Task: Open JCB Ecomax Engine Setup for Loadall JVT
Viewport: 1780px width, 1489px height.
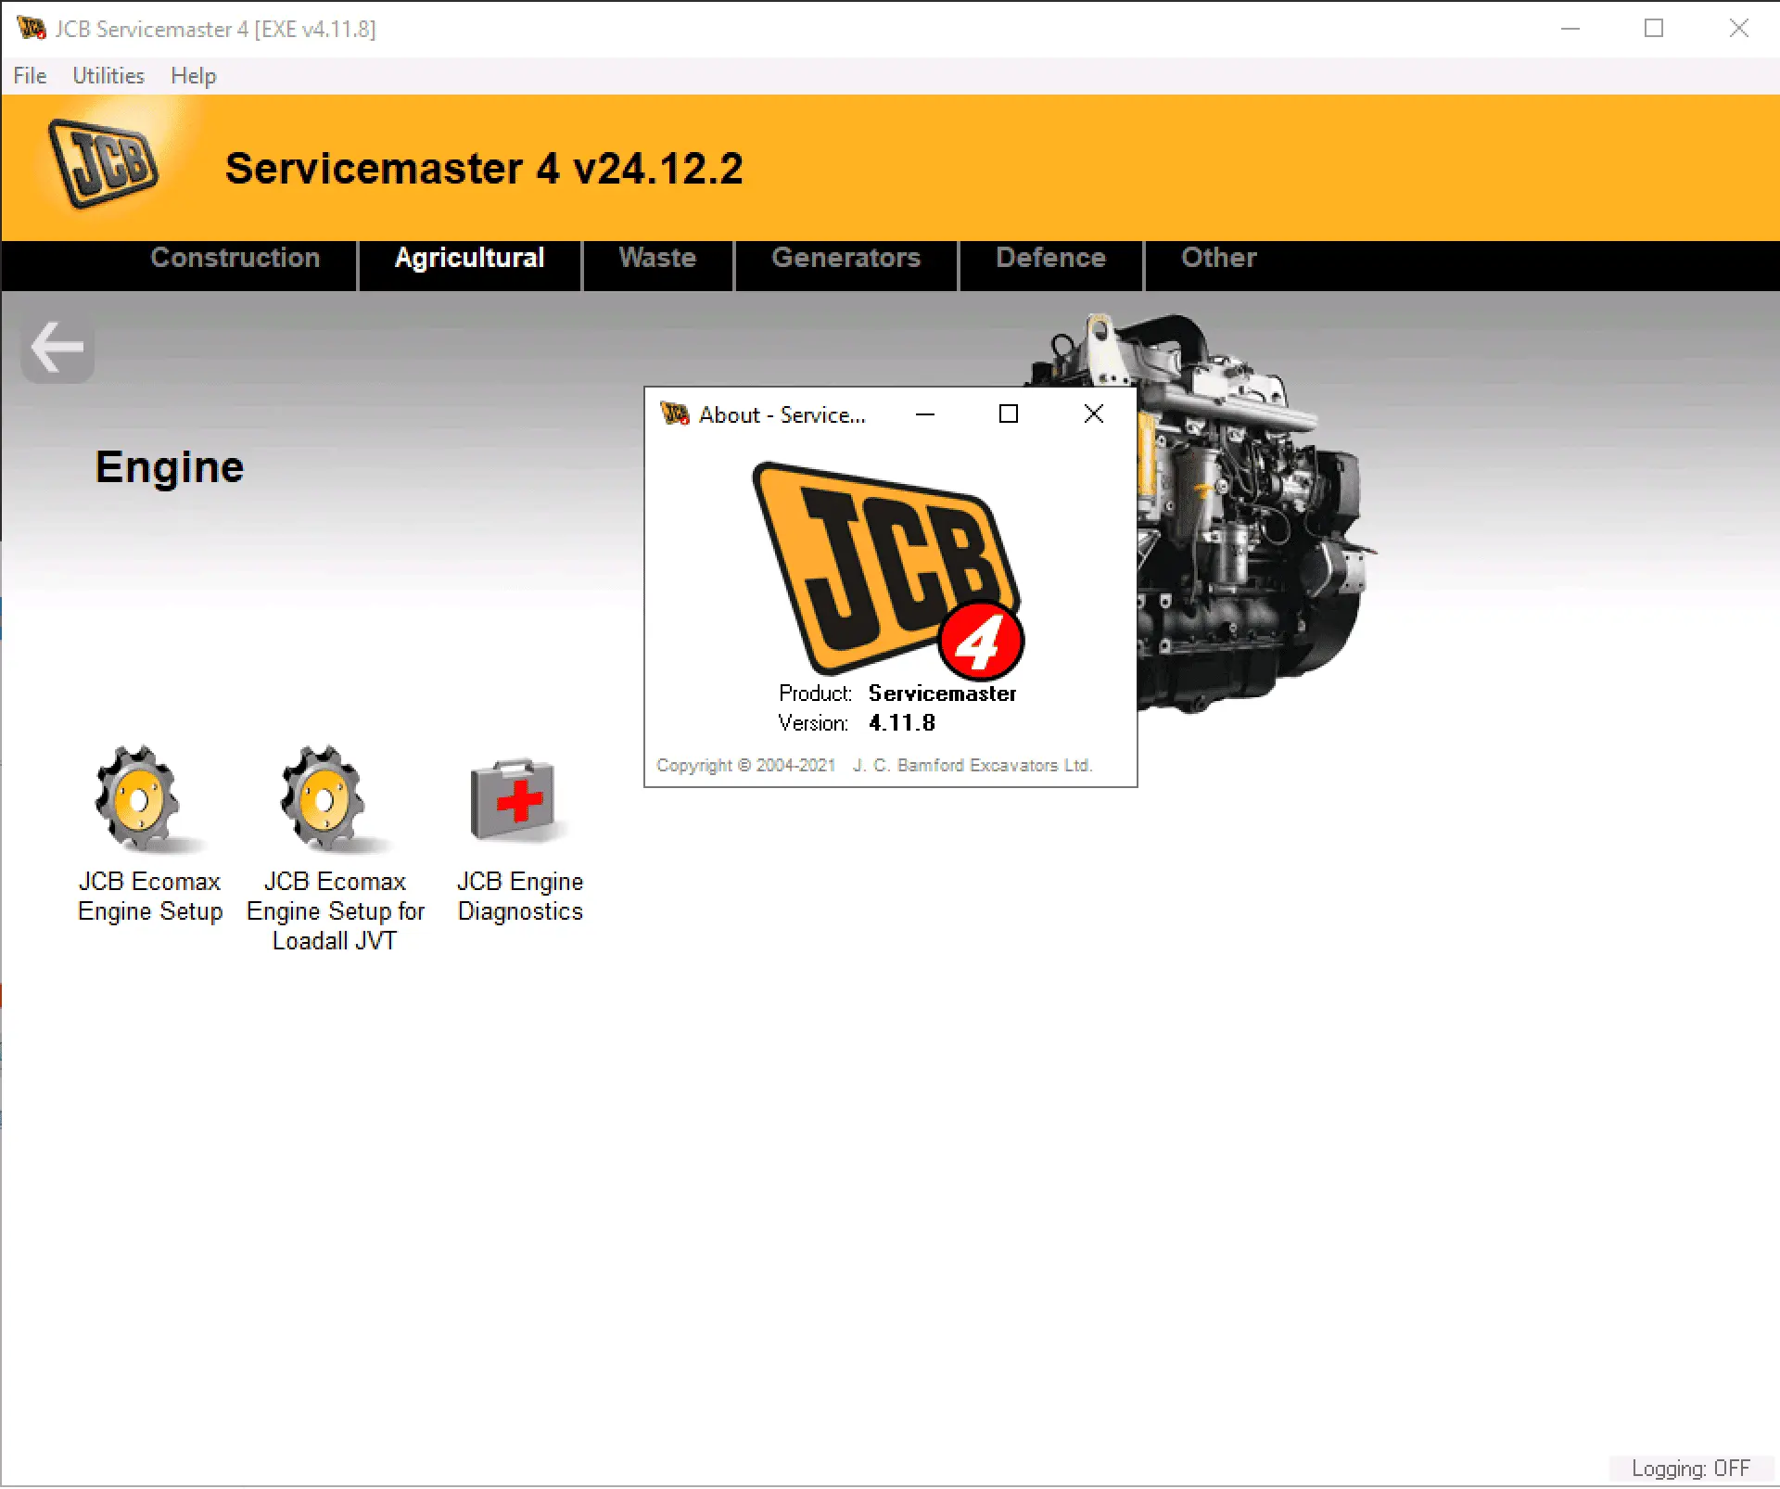Action: click(335, 848)
